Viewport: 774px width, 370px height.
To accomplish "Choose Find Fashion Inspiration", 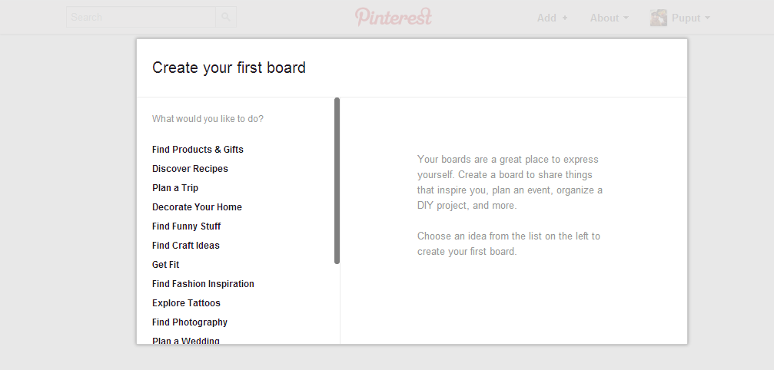I will pyautogui.click(x=203, y=284).
